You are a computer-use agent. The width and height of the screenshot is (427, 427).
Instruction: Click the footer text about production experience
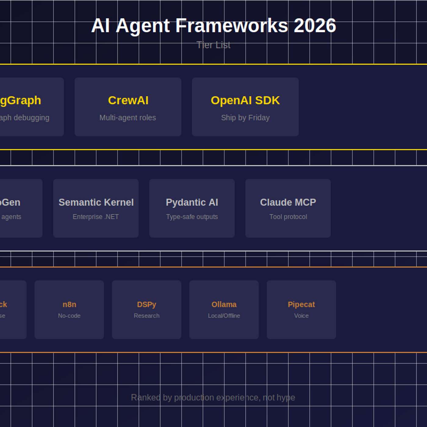pyautogui.click(x=213, y=397)
